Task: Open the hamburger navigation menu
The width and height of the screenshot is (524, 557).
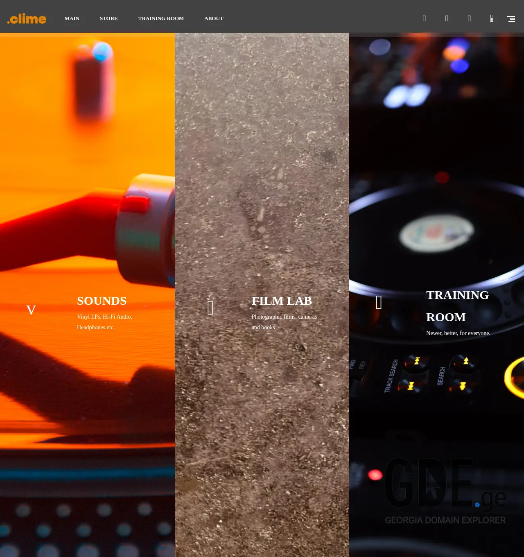Action: tap(511, 18)
